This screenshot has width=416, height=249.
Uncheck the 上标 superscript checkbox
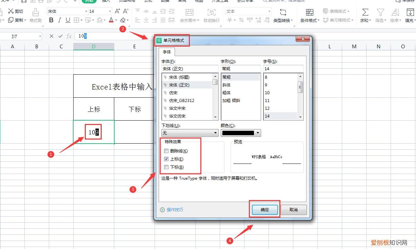(166, 159)
